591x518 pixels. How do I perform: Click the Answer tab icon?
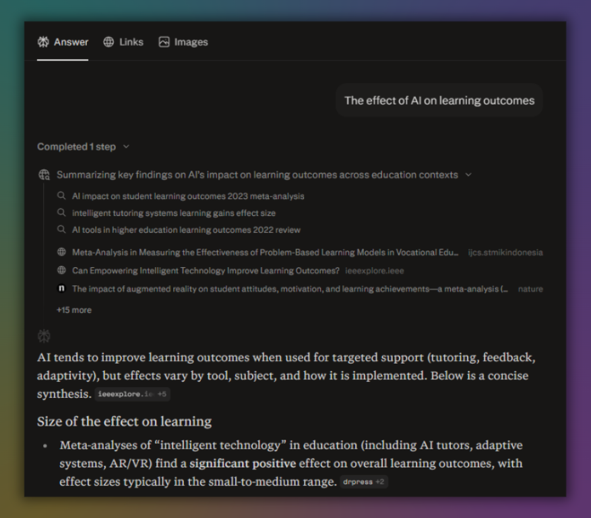point(43,42)
